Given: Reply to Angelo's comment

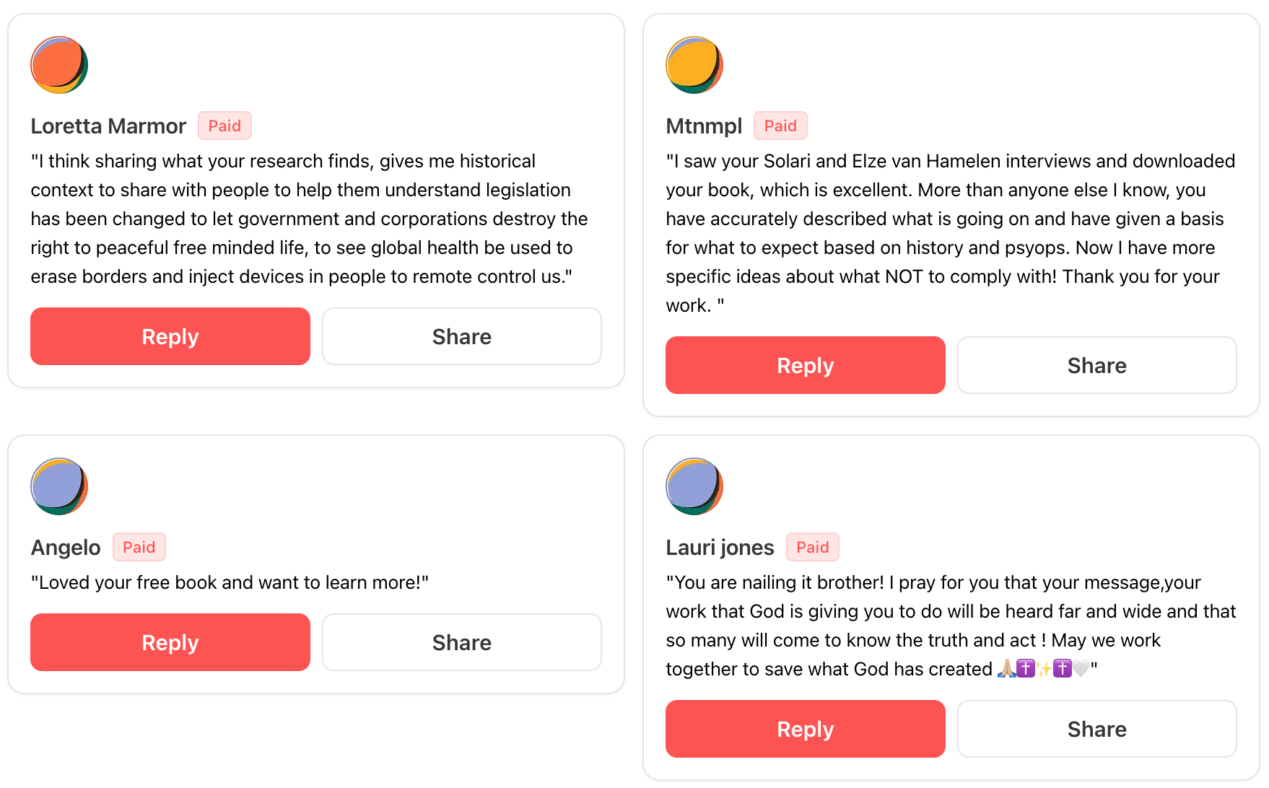Looking at the screenshot, I should pos(170,642).
